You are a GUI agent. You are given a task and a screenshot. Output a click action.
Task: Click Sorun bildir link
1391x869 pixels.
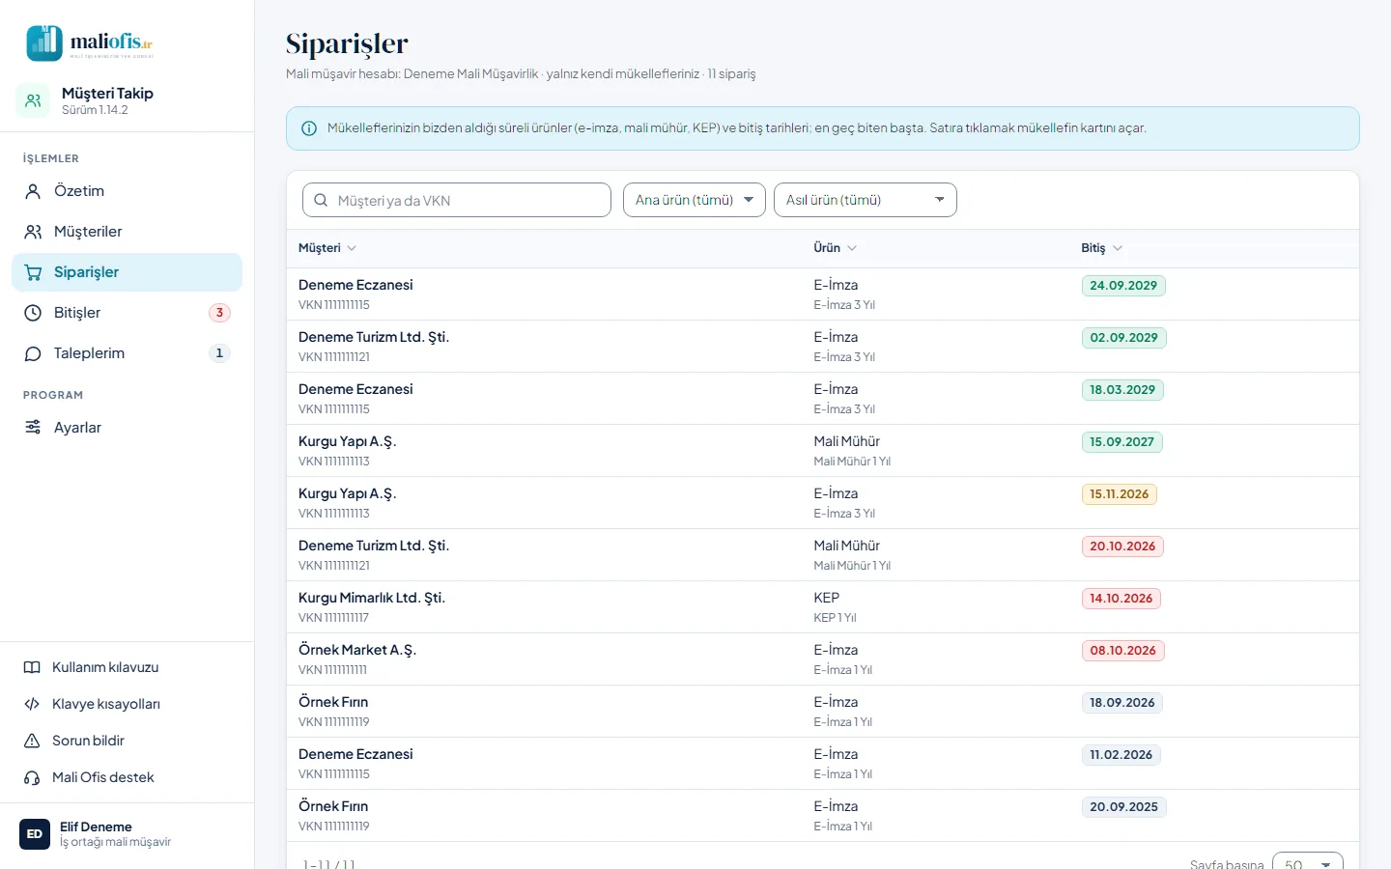pyautogui.click(x=127, y=741)
